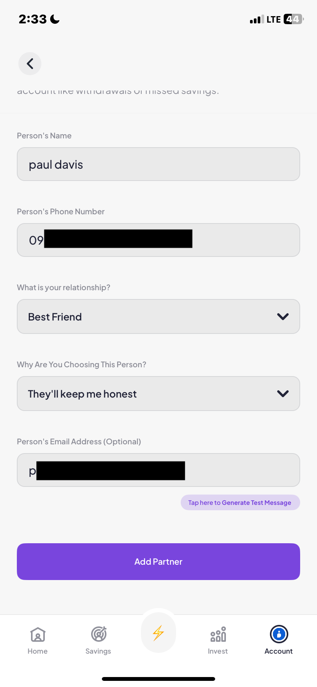Open the Invest chart icon
317x687 pixels.
pyautogui.click(x=218, y=634)
